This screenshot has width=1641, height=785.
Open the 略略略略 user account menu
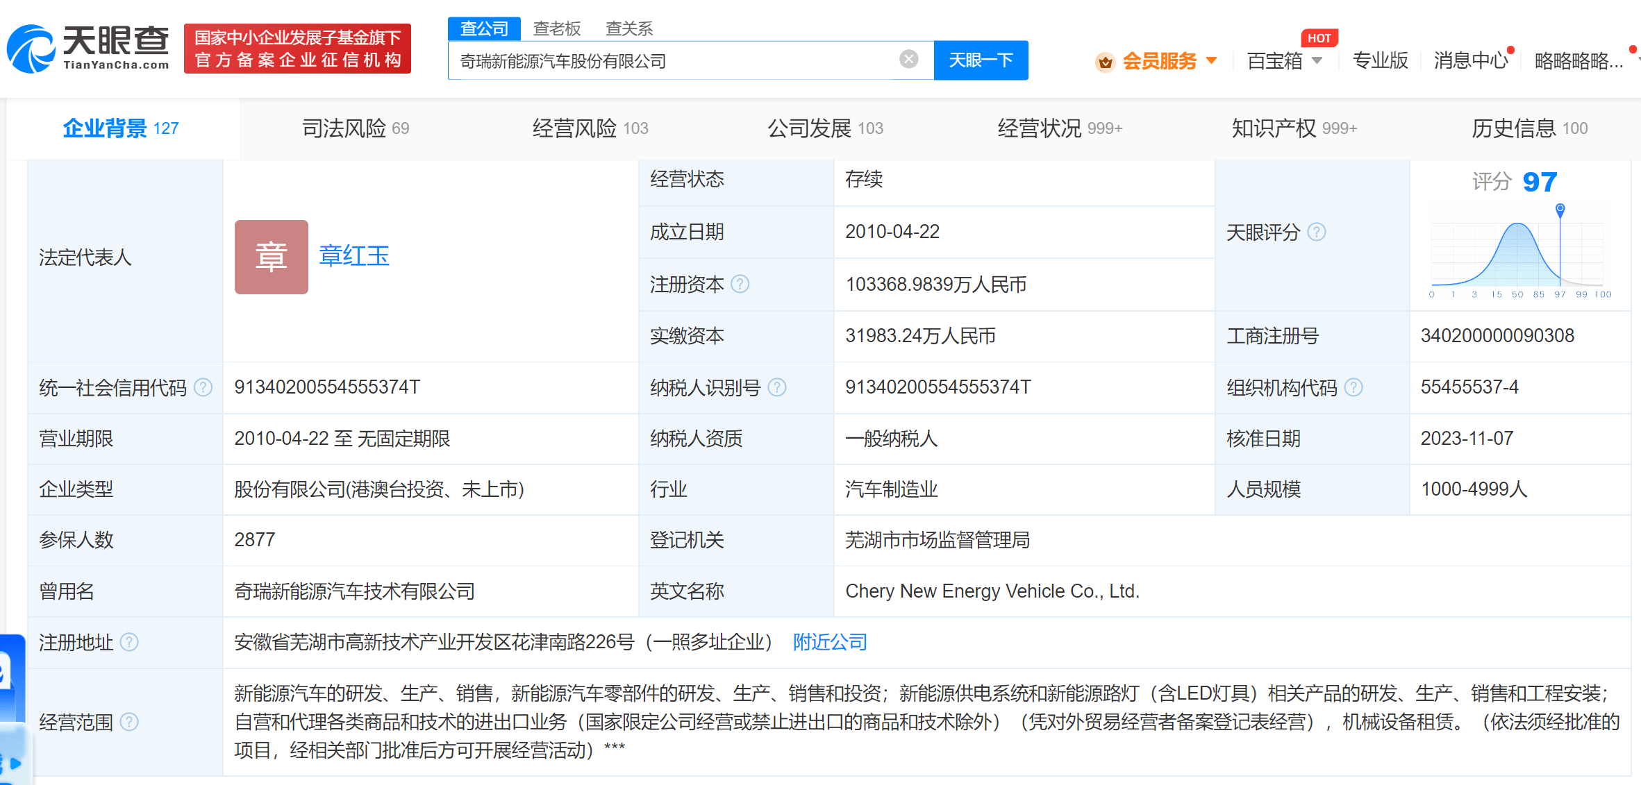click(x=1578, y=61)
